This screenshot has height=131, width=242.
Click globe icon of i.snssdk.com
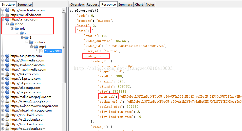[x=7, y=19]
